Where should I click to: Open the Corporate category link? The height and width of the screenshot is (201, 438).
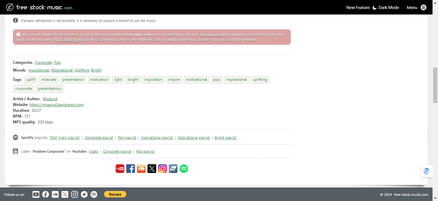43,62
